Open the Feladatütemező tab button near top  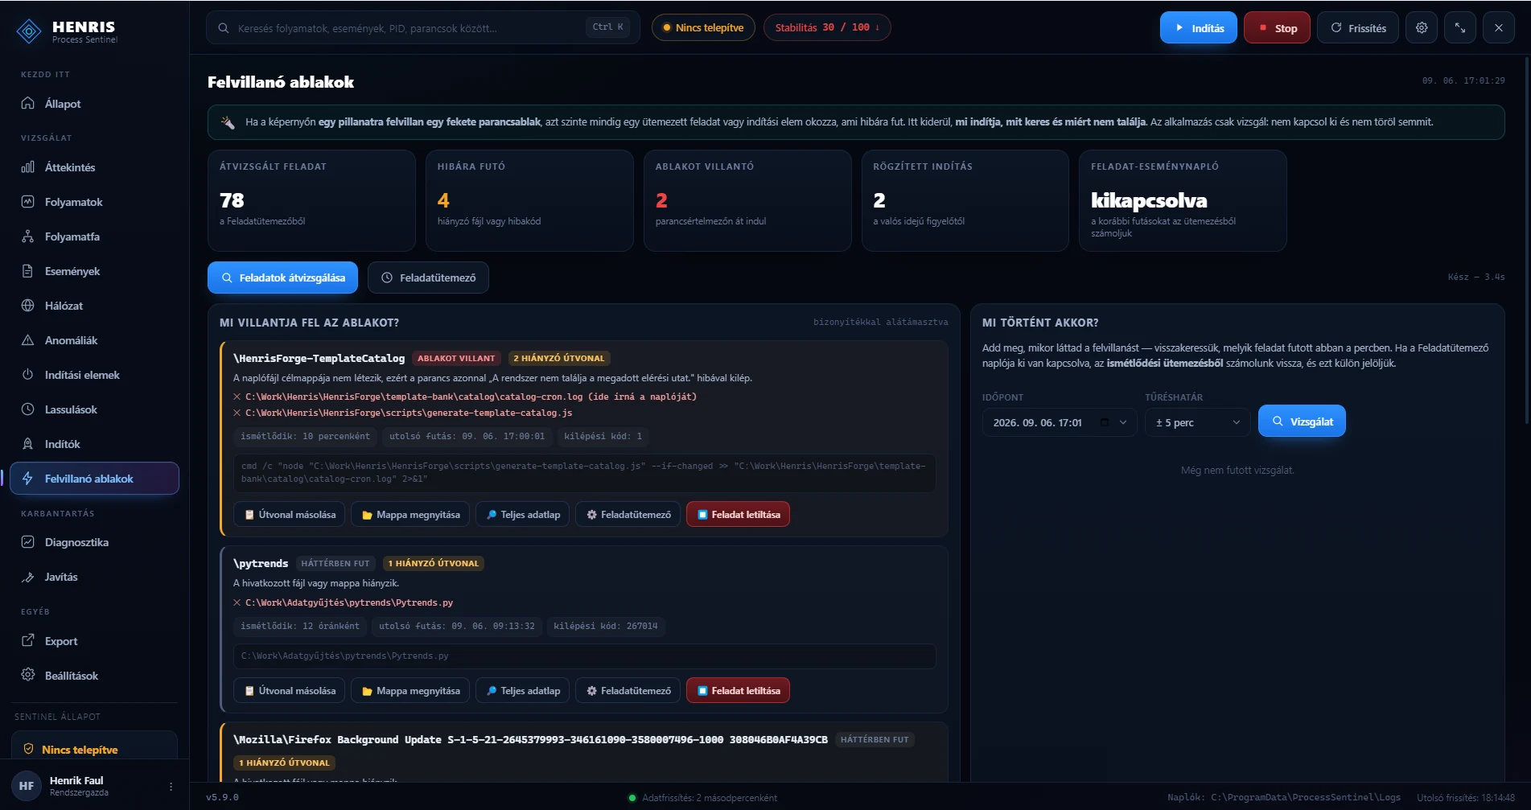pos(428,278)
